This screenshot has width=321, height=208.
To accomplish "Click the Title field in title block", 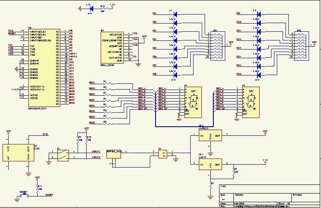I will 270,189.
